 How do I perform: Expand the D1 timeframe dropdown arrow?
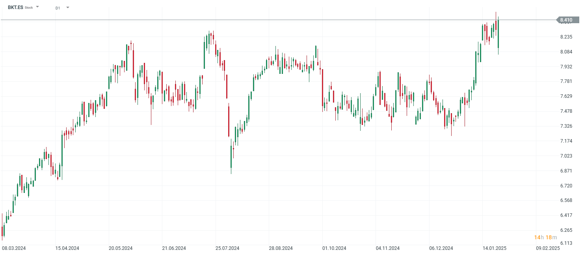click(x=68, y=7)
